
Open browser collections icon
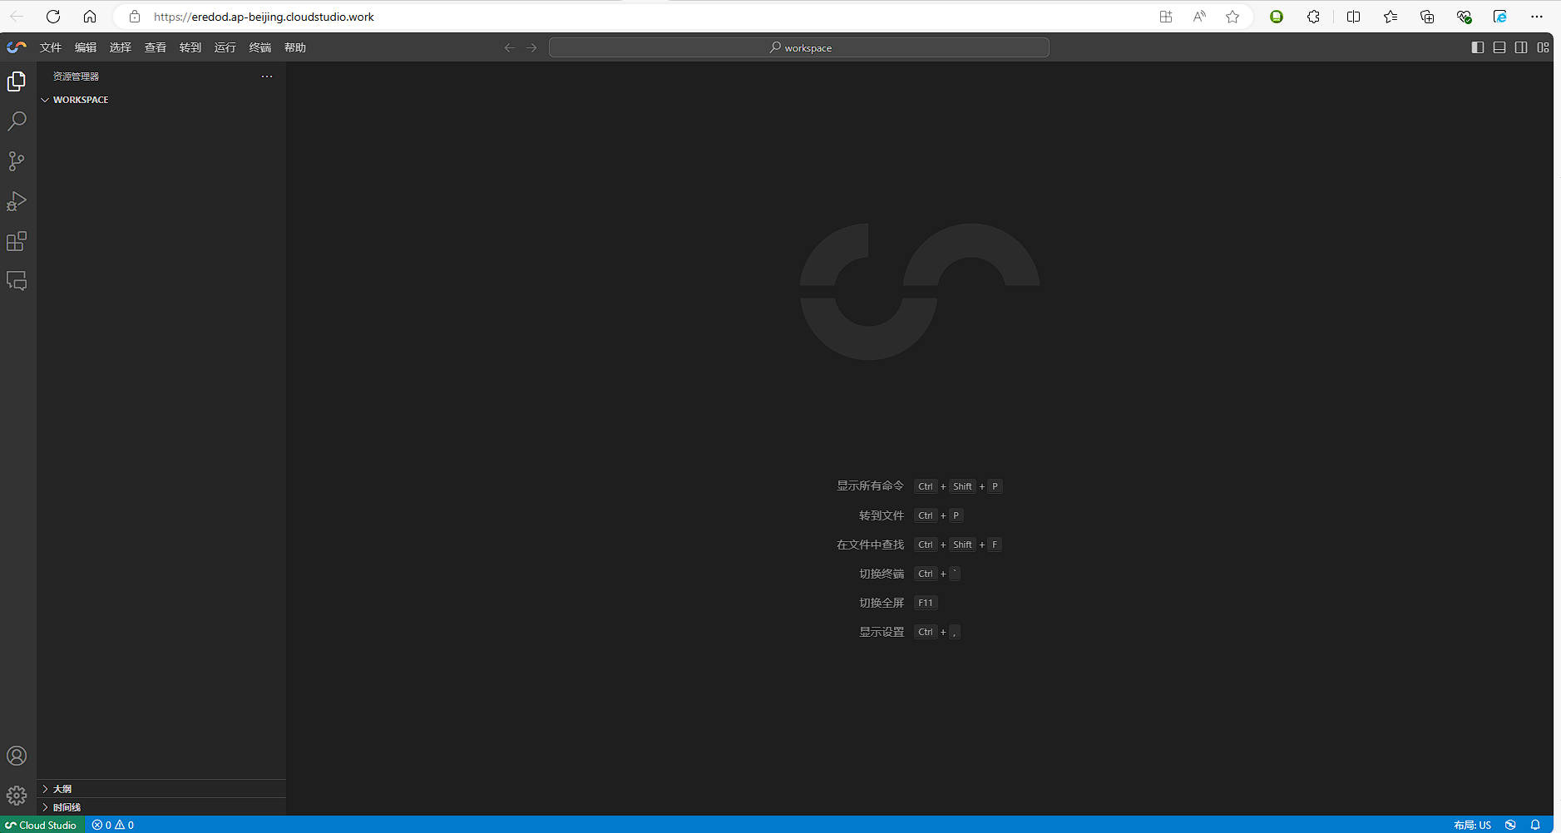coord(1427,17)
